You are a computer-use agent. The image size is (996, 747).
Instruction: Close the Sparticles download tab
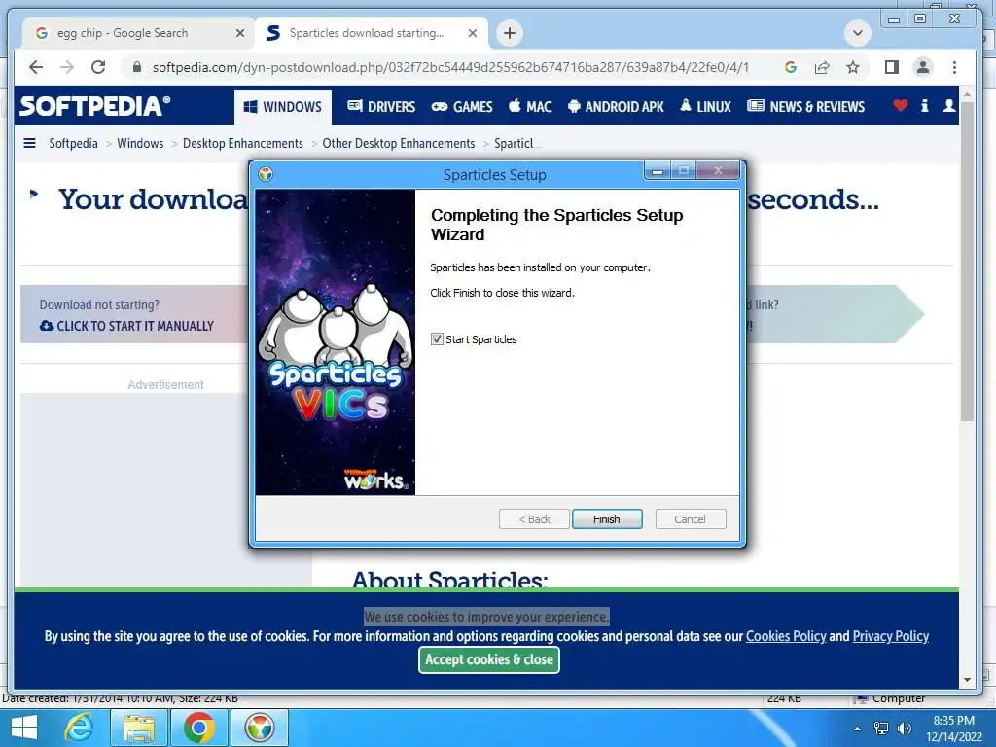tap(473, 33)
